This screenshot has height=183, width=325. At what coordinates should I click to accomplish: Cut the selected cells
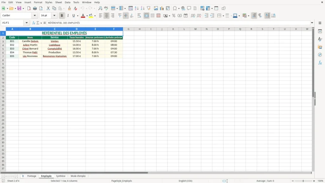coord(48,8)
